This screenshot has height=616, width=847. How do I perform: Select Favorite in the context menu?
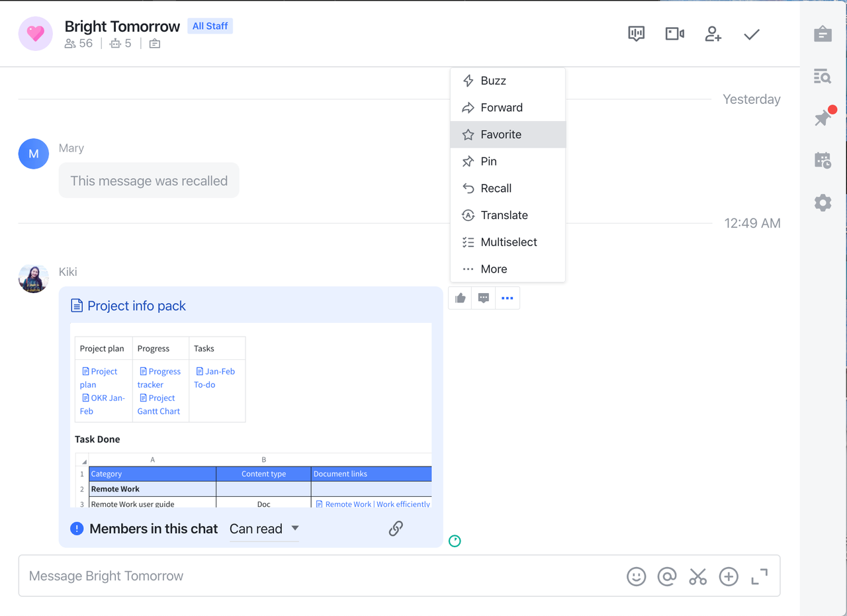tap(508, 134)
